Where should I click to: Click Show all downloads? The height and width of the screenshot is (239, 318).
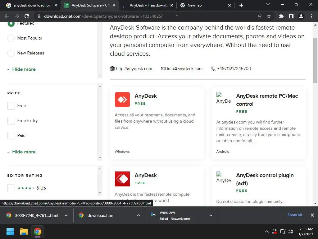coord(294,215)
